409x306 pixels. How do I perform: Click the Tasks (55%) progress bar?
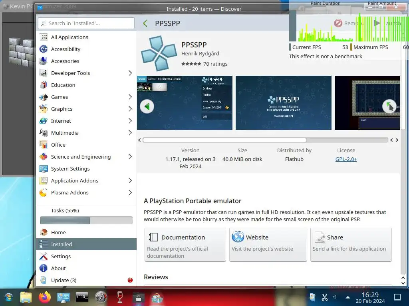[86, 220]
